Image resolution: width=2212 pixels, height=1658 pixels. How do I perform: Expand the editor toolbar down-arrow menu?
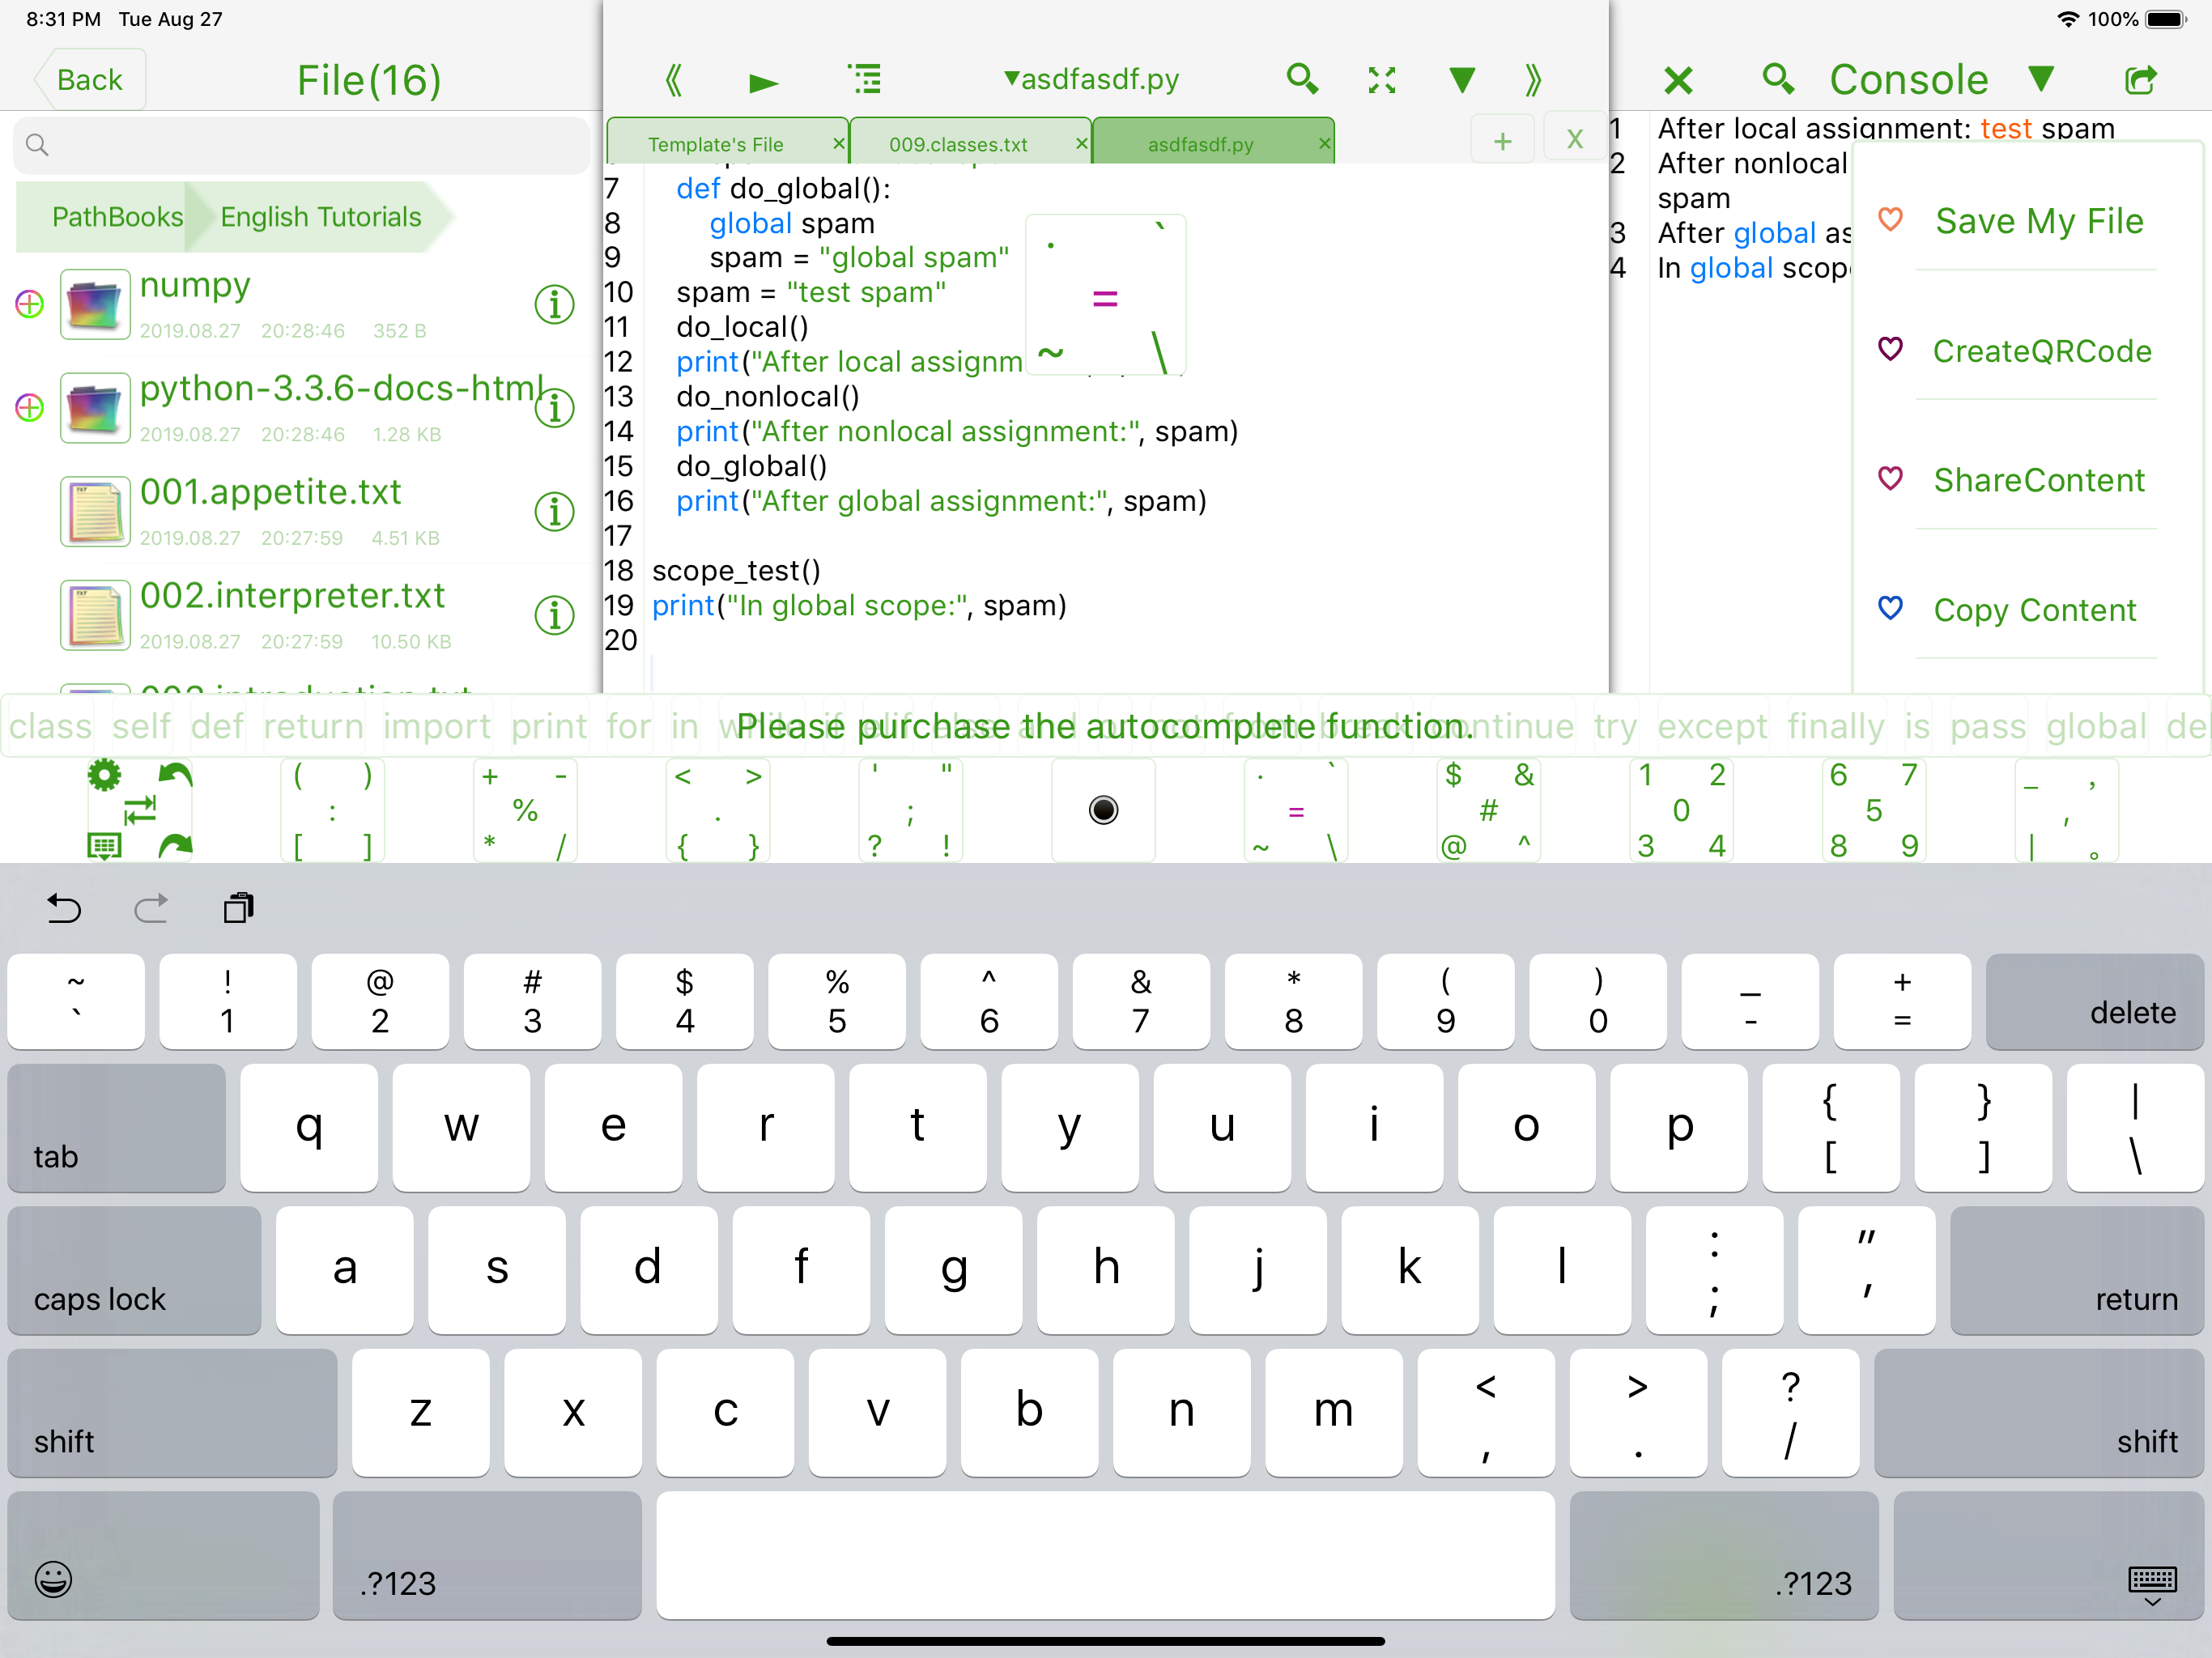point(1462,80)
